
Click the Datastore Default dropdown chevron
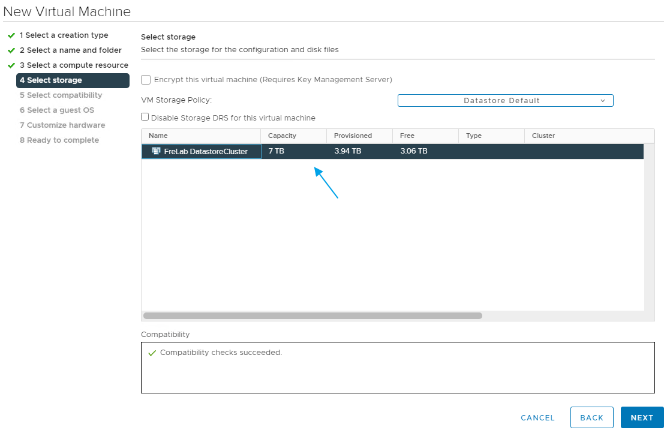[x=603, y=101]
